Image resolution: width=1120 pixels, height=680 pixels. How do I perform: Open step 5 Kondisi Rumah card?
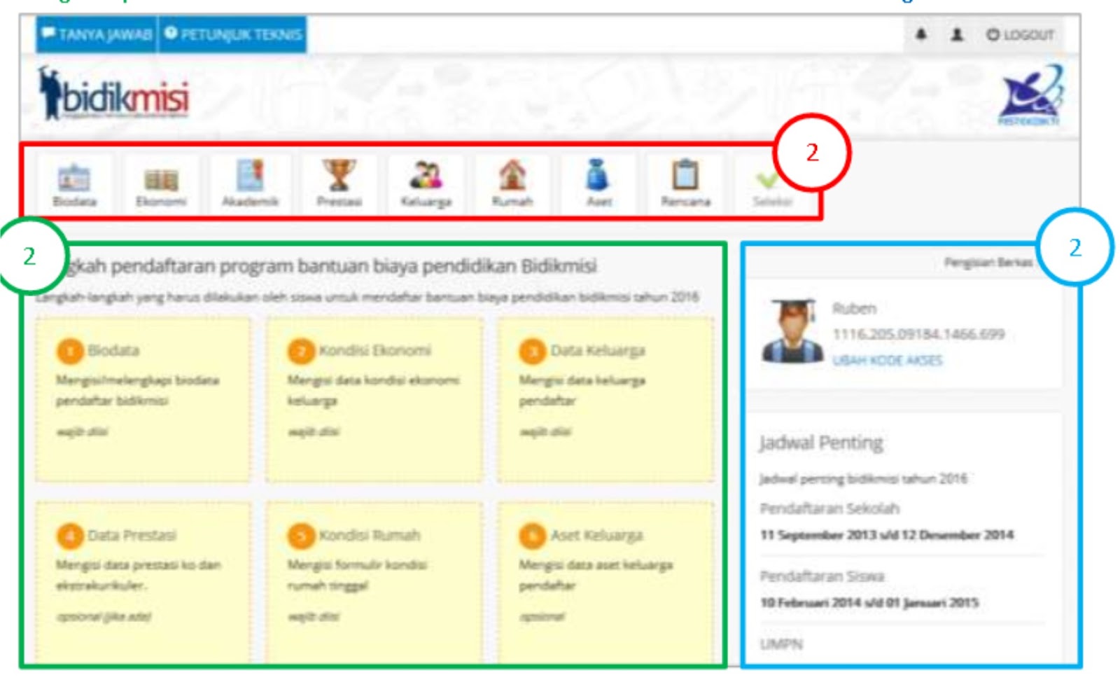tap(374, 581)
